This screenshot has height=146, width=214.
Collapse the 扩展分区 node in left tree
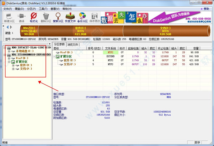(x=9, y=62)
